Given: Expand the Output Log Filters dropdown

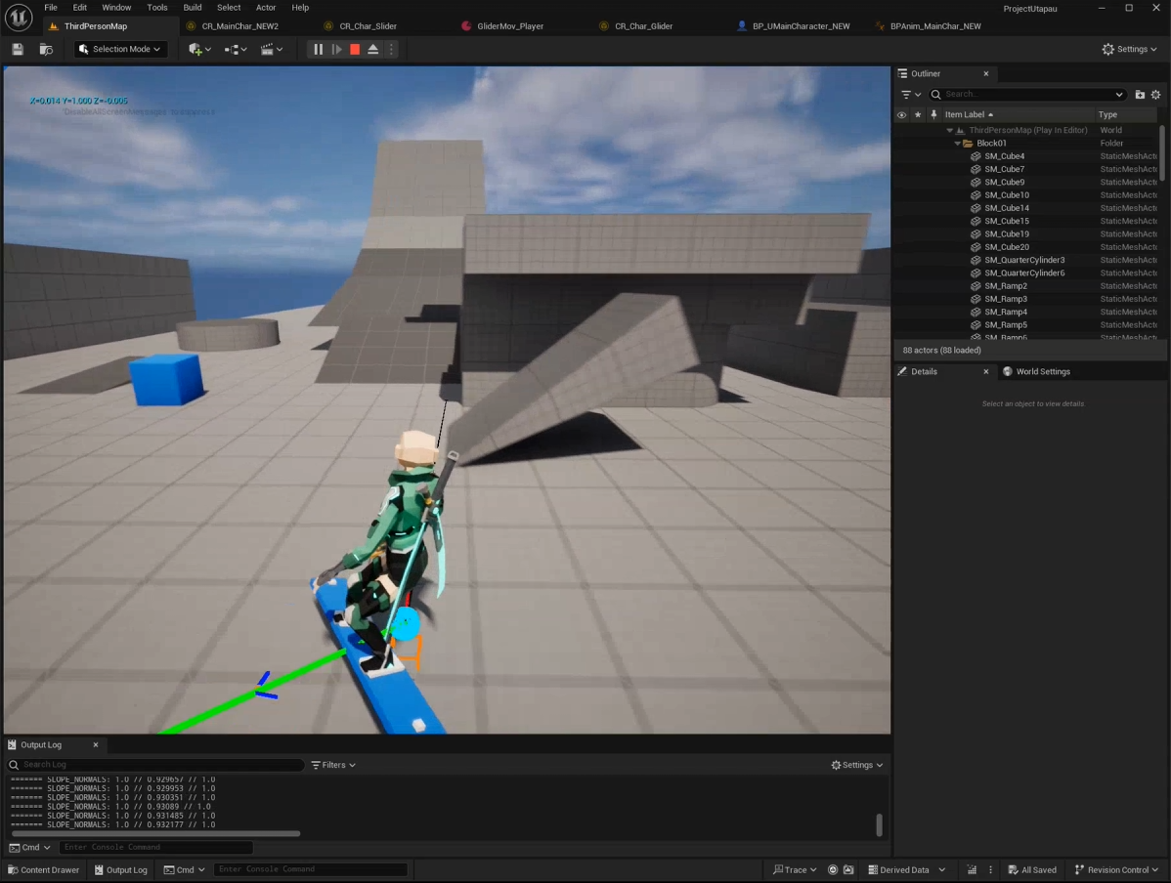Looking at the screenshot, I should click(333, 765).
